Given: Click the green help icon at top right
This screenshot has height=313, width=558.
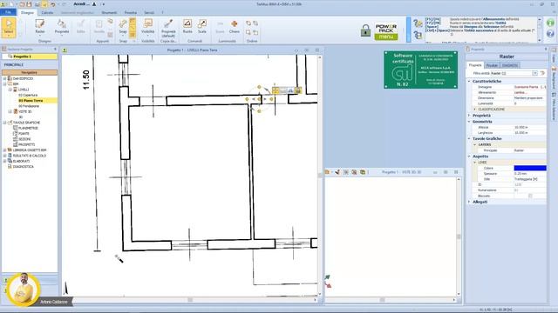Looking at the screenshot, I should click(x=550, y=23).
